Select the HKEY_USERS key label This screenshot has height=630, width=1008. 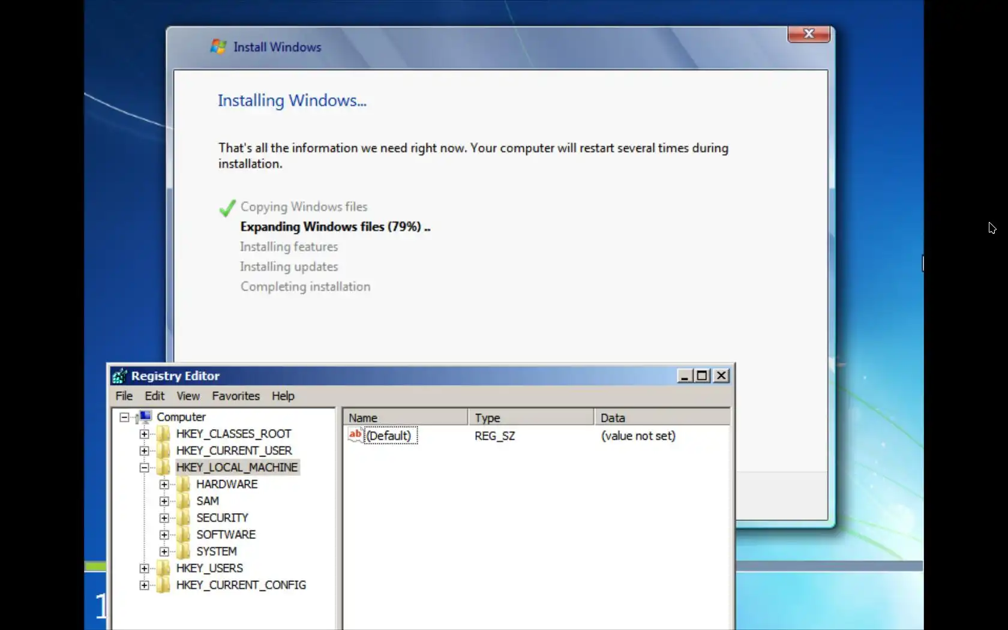point(209,568)
